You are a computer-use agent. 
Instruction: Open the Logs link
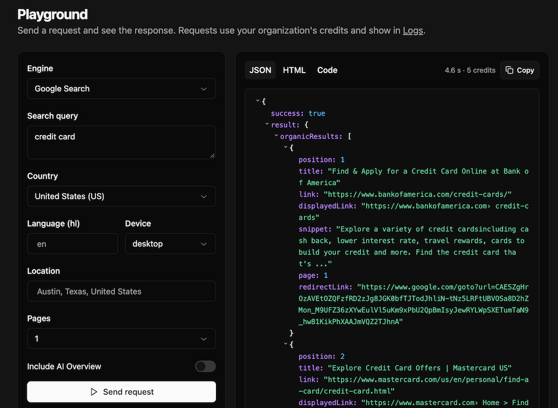[413, 31]
